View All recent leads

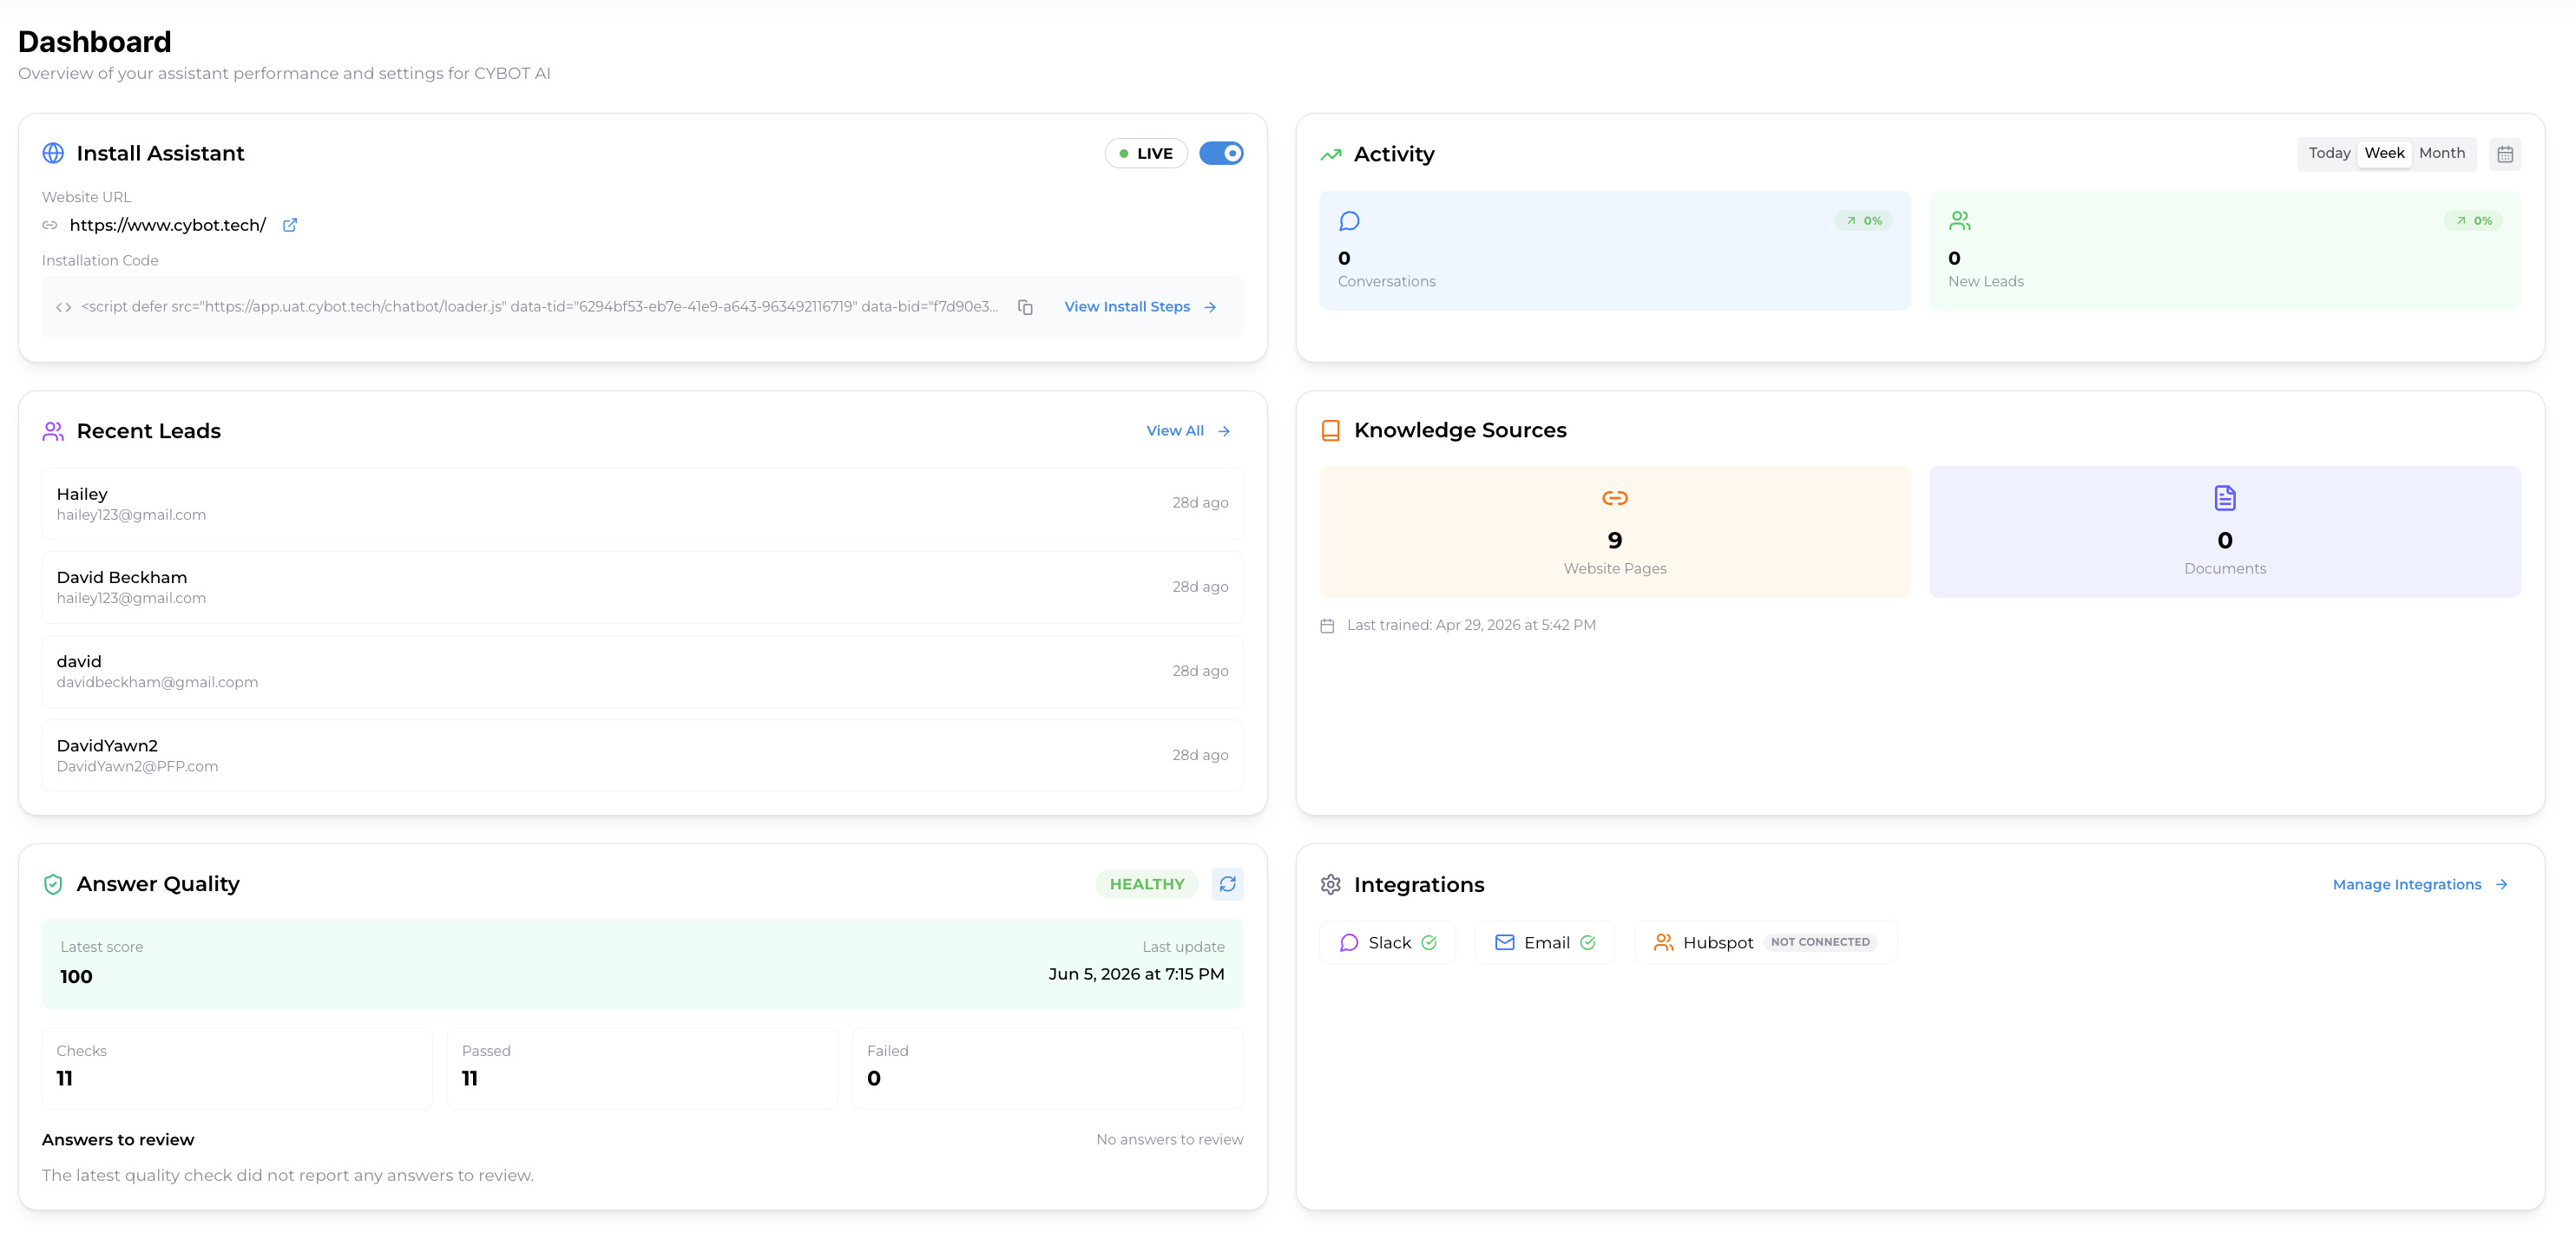point(1188,431)
